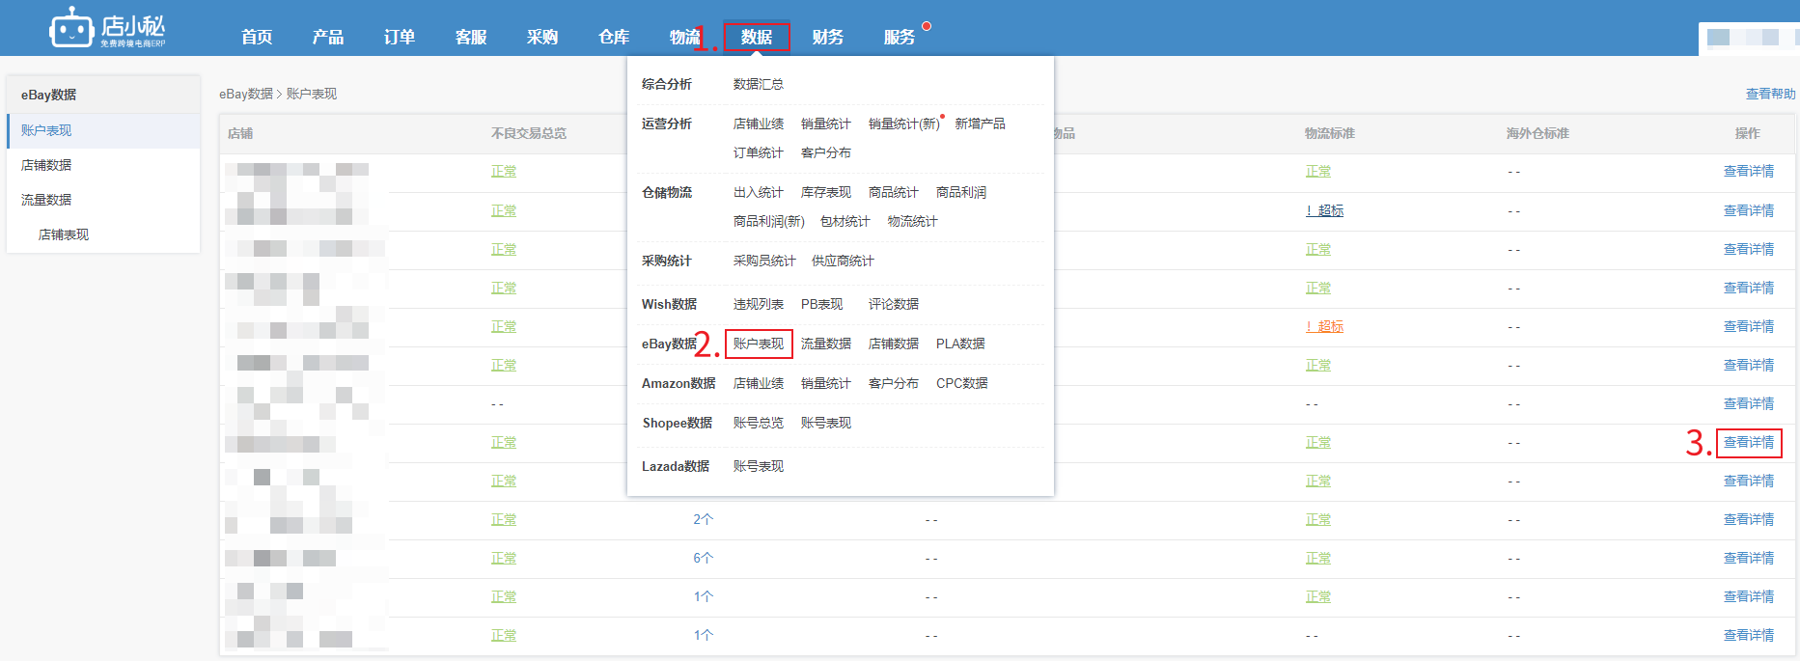Click the 店小秘 robot logo
This screenshot has height=661, width=1800.
(106, 28)
